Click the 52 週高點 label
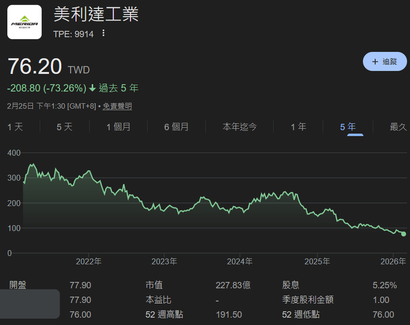This screenshot has width=410, height=325. click(x=164, y=315)
